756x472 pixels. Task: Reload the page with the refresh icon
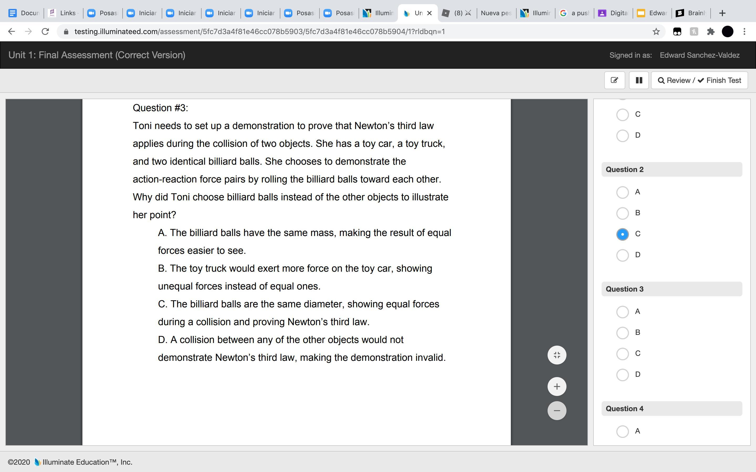click(45, 31)
